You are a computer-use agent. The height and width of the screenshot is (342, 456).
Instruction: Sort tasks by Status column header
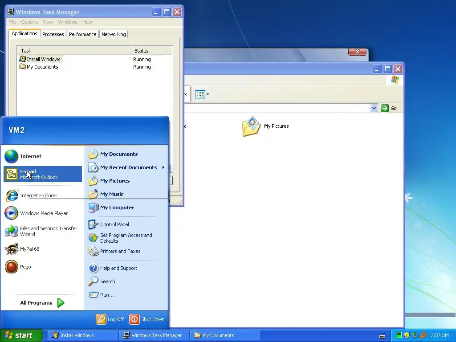[151, 51]
